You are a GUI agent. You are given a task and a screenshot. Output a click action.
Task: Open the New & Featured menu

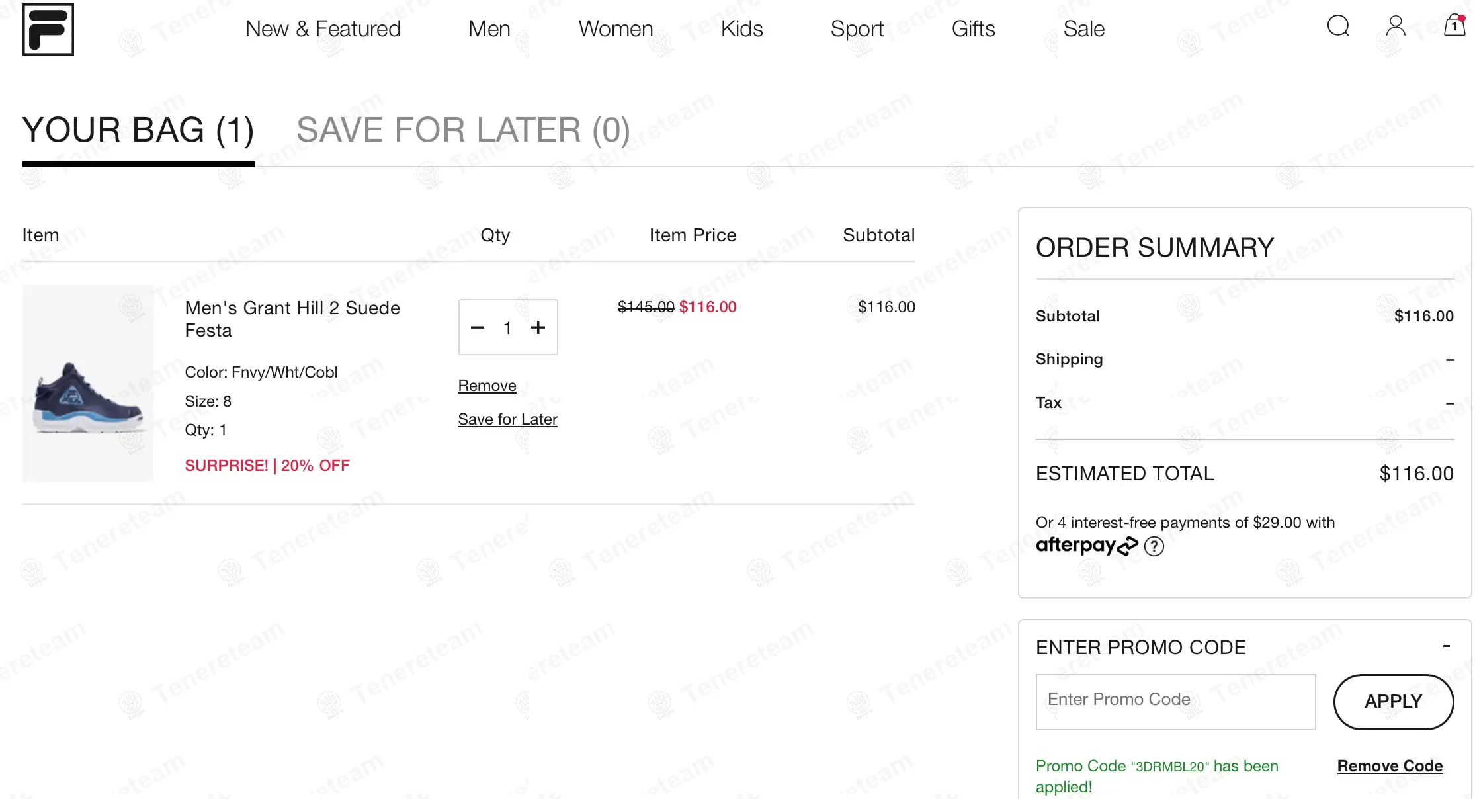(323, 29)
